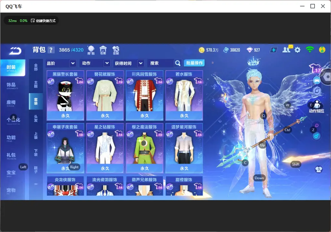The width and height of the screenshot is (331, 232).
Task: Select the 簪花赋服饰 outfit card
Action: (105, 95)
